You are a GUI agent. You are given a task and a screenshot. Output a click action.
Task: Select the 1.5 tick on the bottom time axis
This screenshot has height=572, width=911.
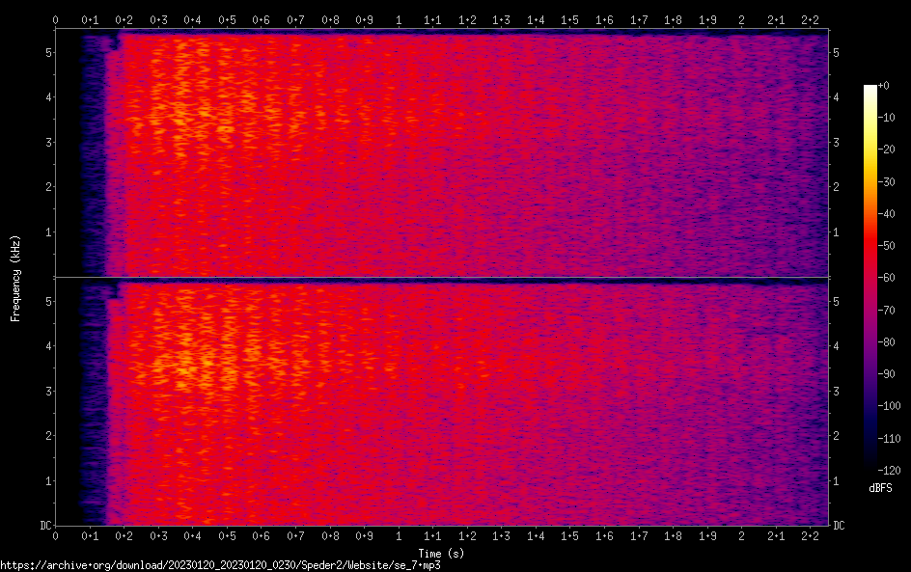click(569, 535)
